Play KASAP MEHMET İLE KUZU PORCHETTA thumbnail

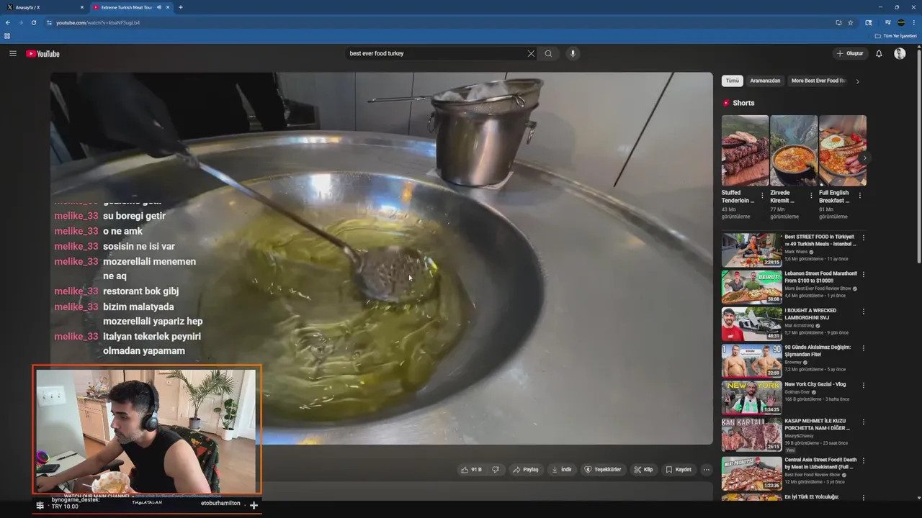click(x=751, y=435)
